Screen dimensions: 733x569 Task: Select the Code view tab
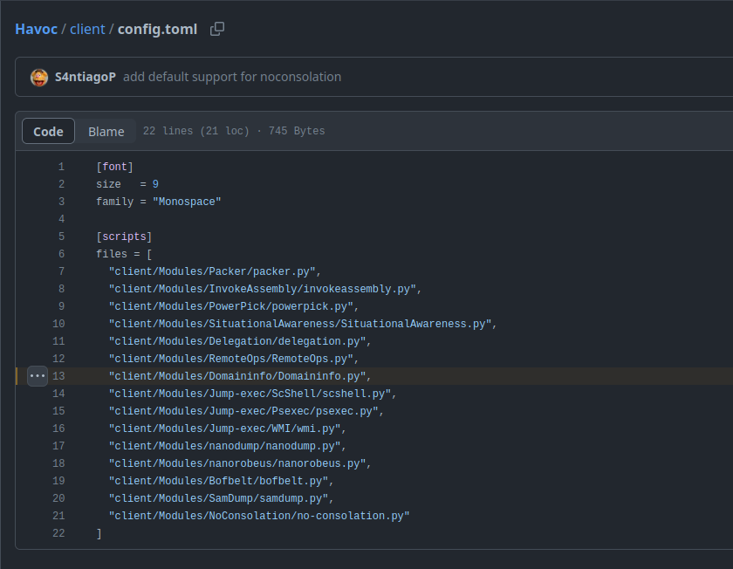tap(48, 131)
